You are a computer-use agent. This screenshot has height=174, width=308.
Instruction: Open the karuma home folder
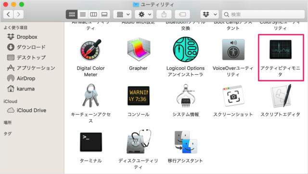click(x=21, y=89)
